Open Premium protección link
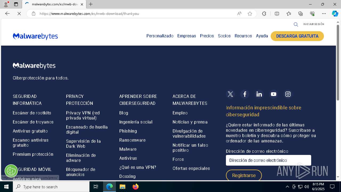Screen dimensions: 341x192 tap(33, 154)
